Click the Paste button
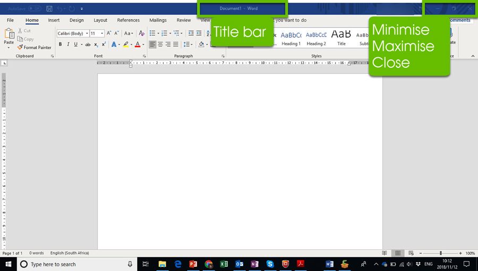This screenshot has height=271, width=478. (x=9, y=37)
